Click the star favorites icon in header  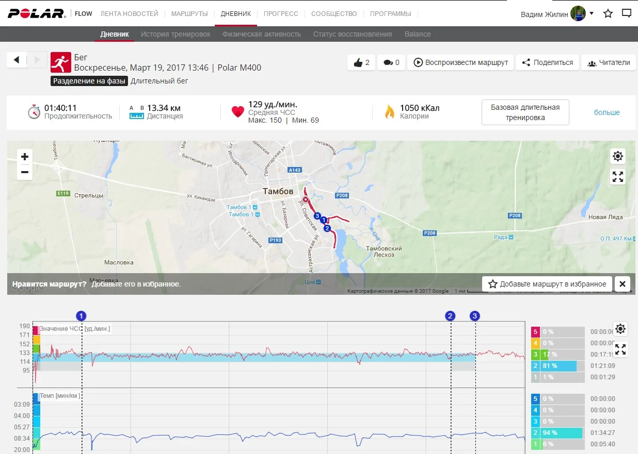pos(608,13)
